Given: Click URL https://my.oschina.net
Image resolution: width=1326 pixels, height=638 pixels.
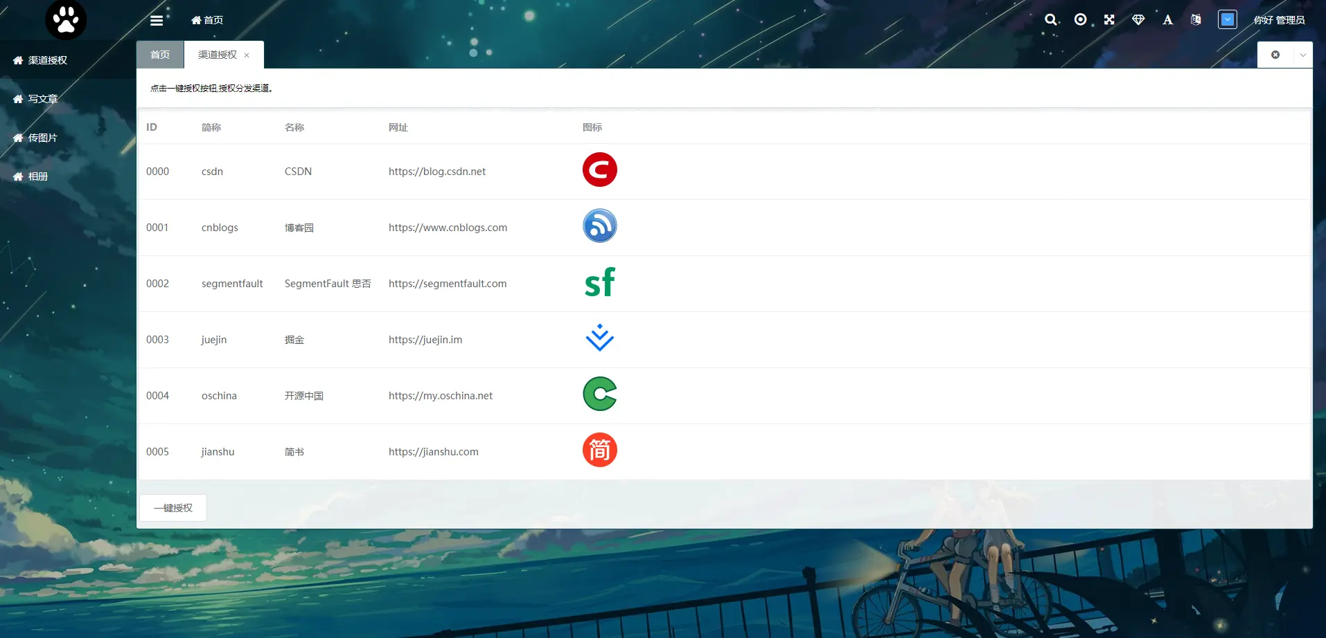Looking at the screenshot, I should (x=441, y=396).
